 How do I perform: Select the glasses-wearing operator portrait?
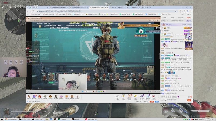[x=117, y=77]
